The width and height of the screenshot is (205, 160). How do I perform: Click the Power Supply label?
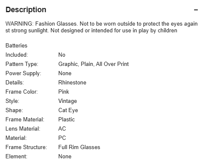23,73
